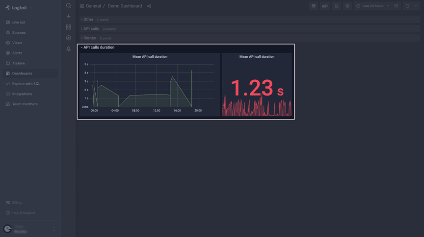Click the Help & Support question icon
This screenshot has height=237, width=424.
[8, 213]
